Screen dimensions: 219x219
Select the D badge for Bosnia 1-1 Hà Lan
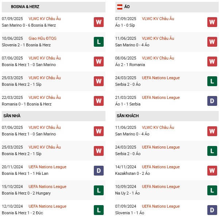(x=99, y=170)
